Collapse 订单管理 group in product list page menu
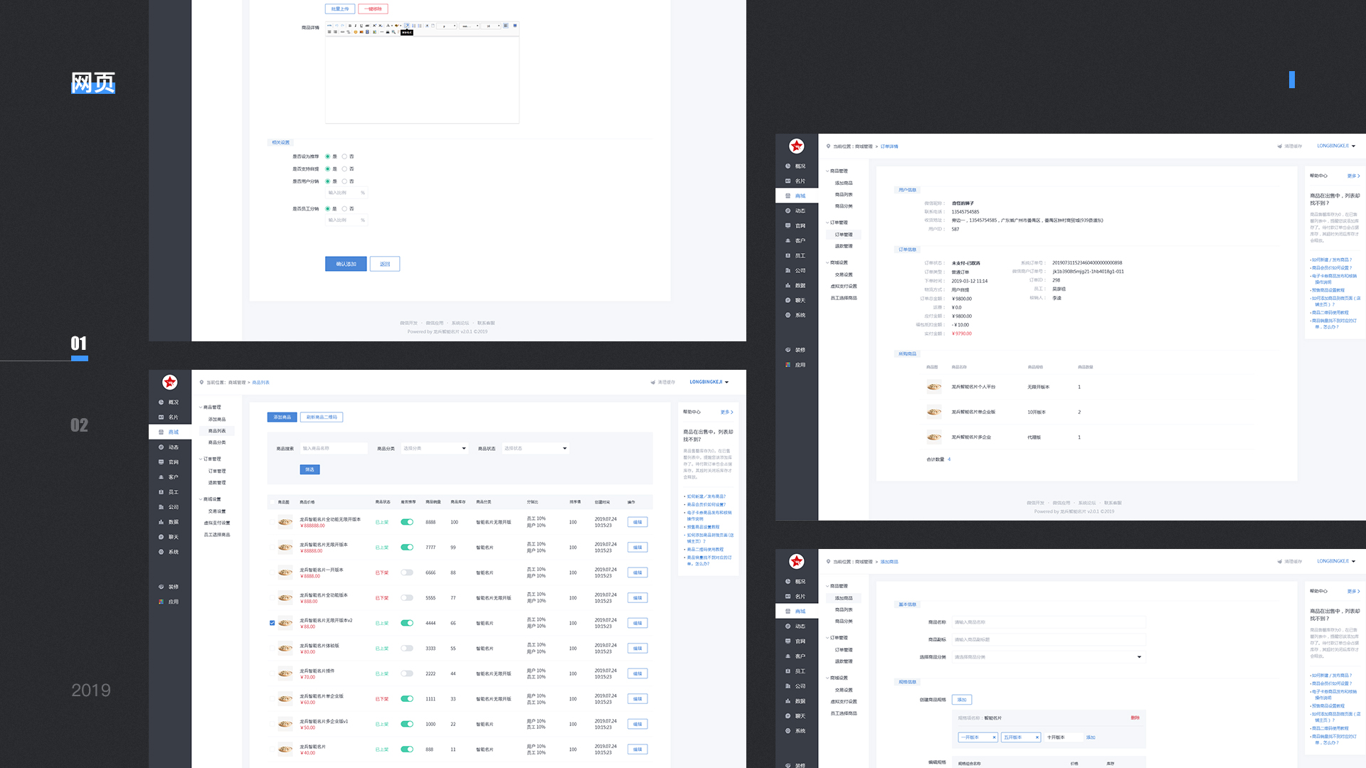Screen dimensions: 1366x768 (210, 459)
